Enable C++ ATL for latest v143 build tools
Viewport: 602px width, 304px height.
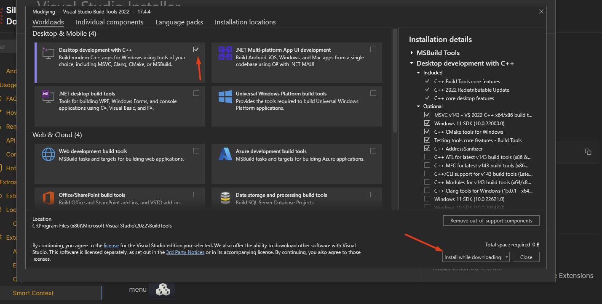[x=427, y=157]
